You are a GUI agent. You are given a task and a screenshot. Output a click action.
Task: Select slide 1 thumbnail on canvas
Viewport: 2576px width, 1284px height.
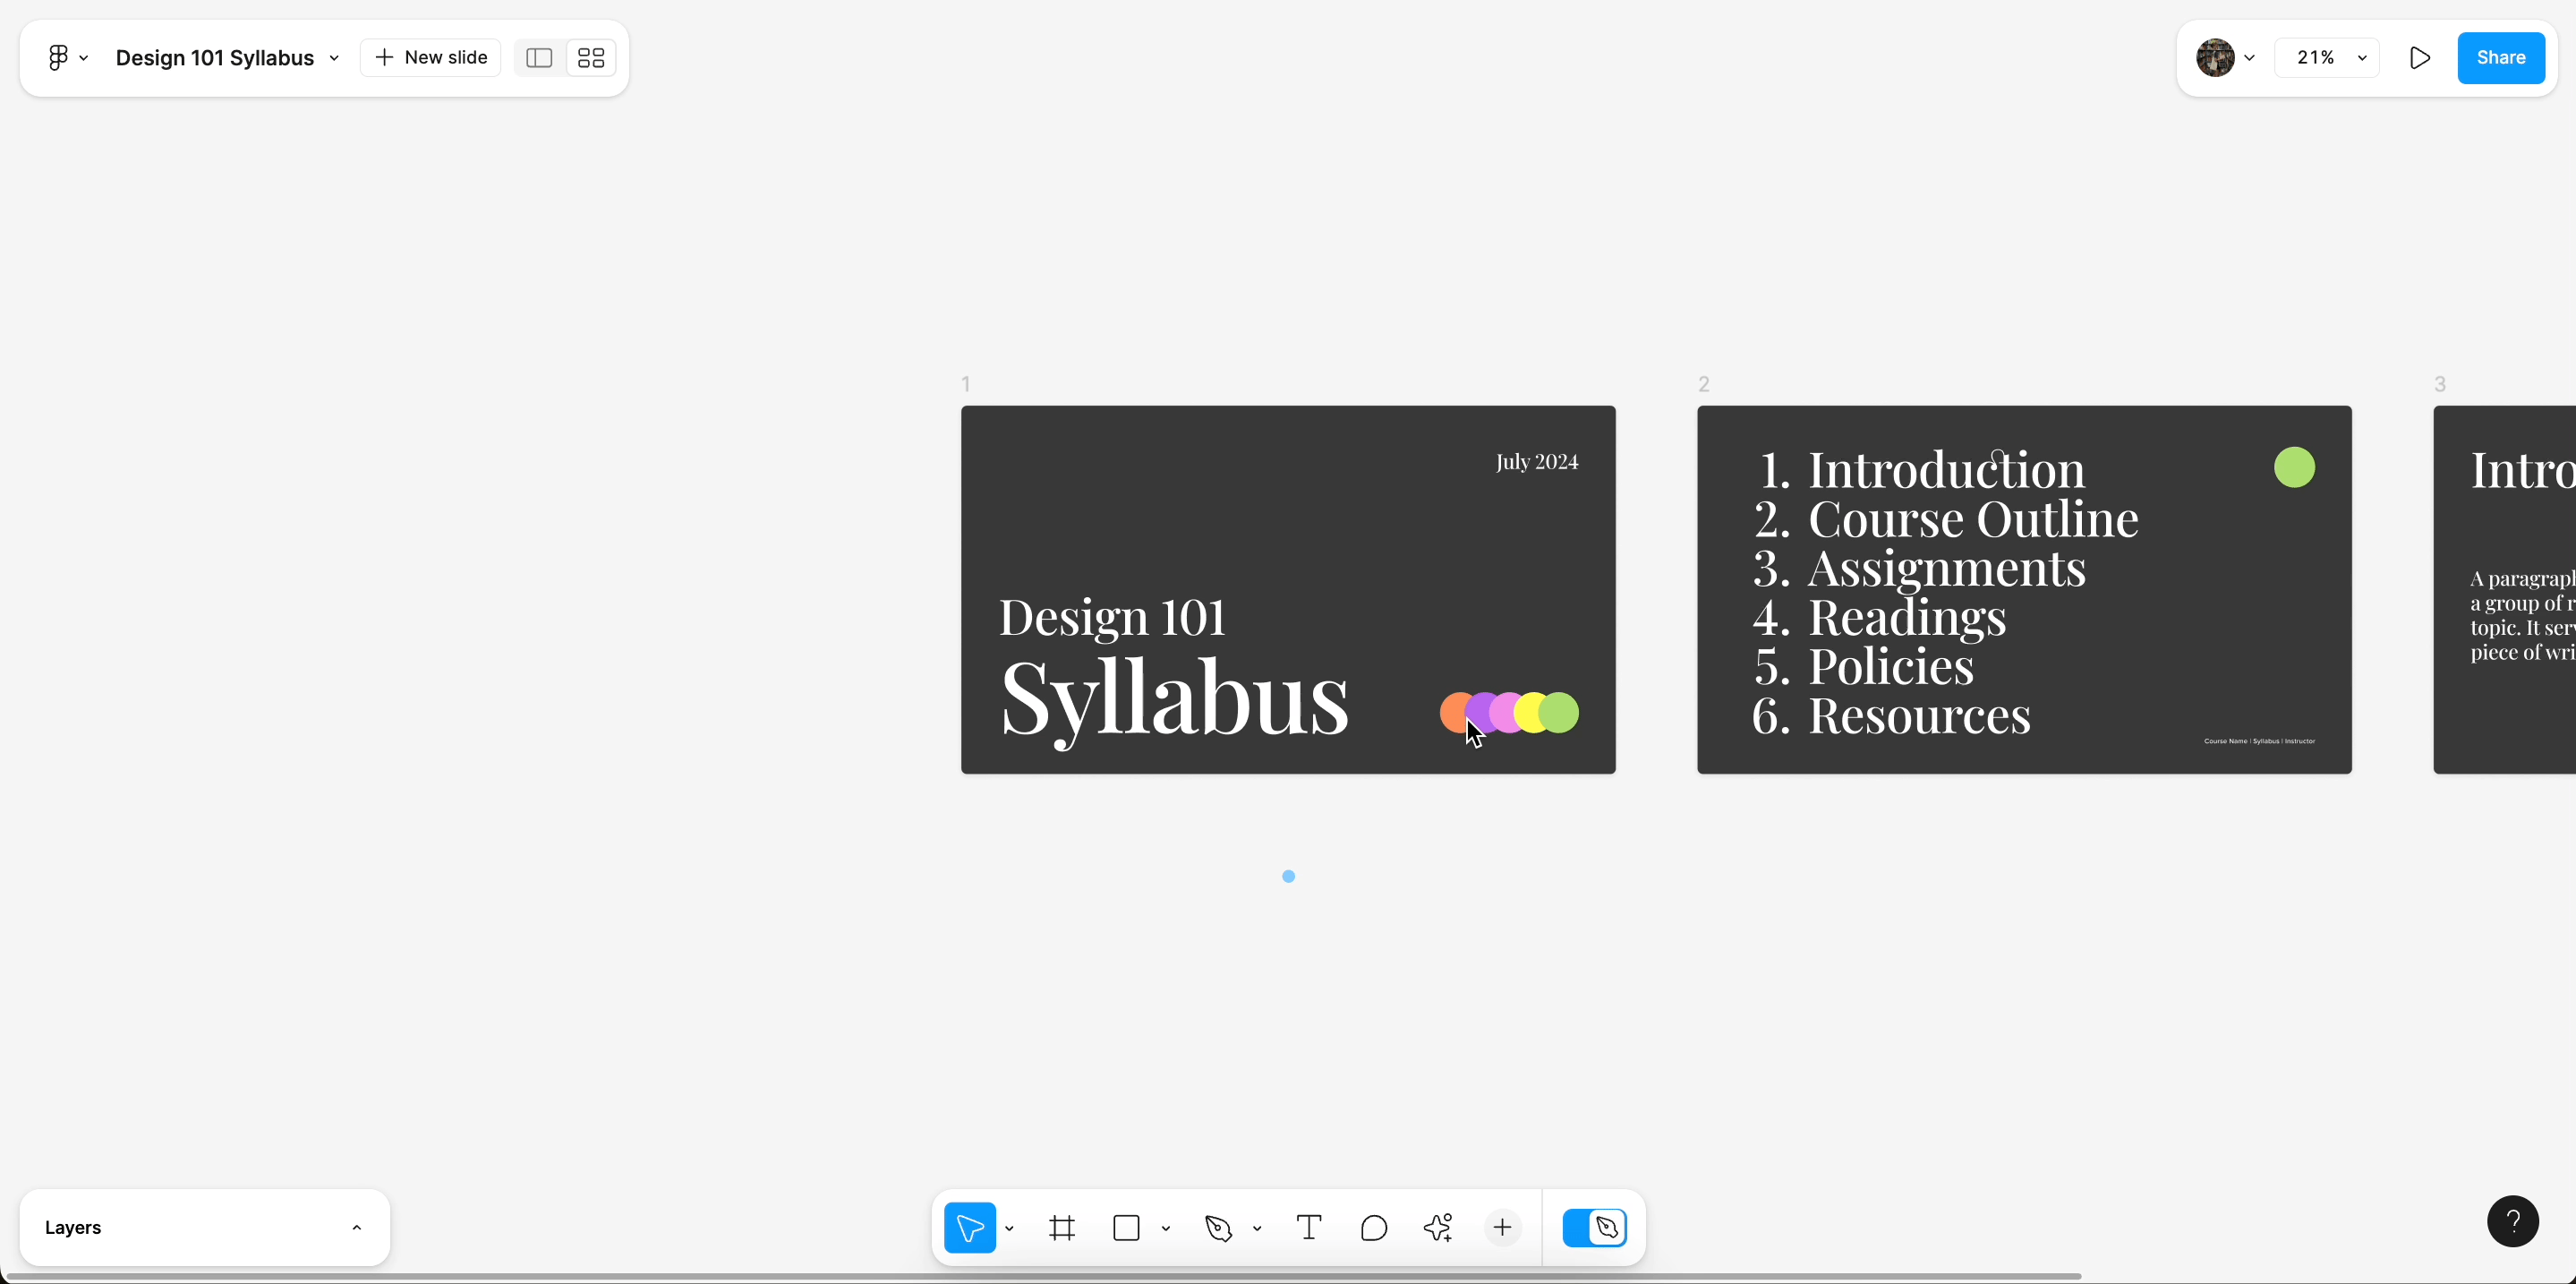(1288, 589)
